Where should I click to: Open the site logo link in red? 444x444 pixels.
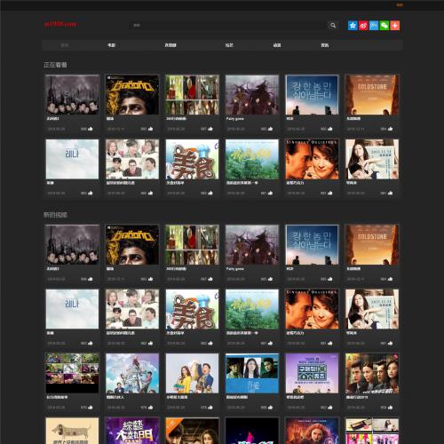click(60, 24)
